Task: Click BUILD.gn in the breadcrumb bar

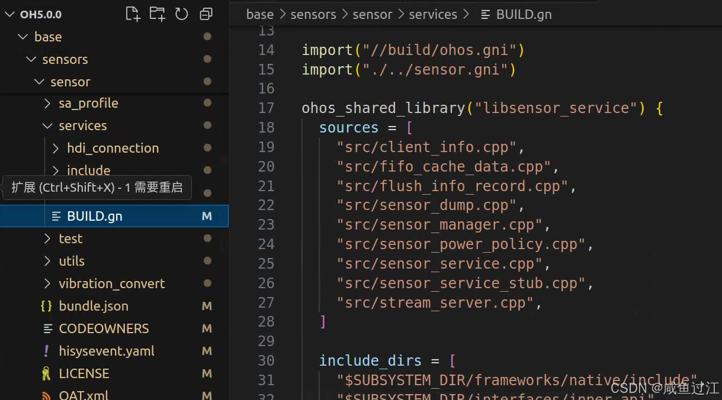Action: click(524, 14)
